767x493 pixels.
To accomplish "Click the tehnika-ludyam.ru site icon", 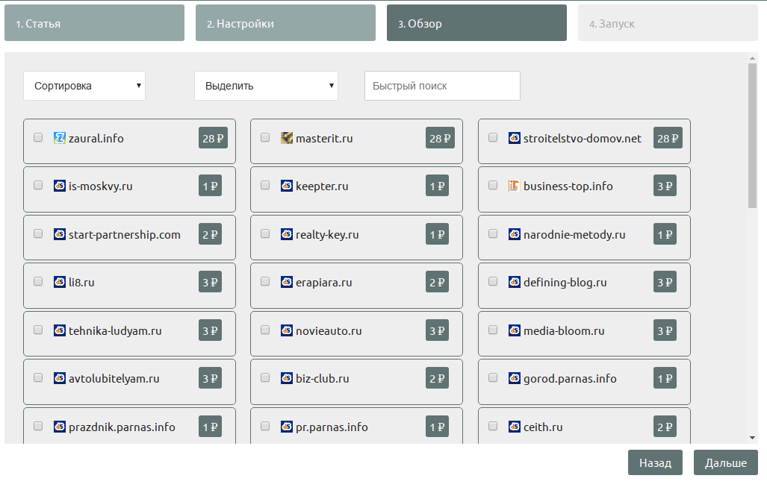I will 59,331.
